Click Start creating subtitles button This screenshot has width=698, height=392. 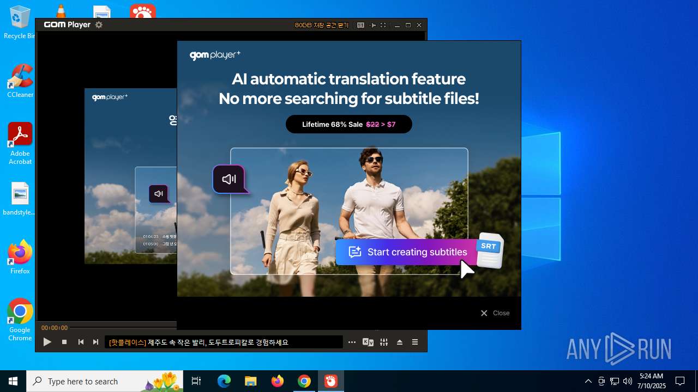click(x=407, y=252)
